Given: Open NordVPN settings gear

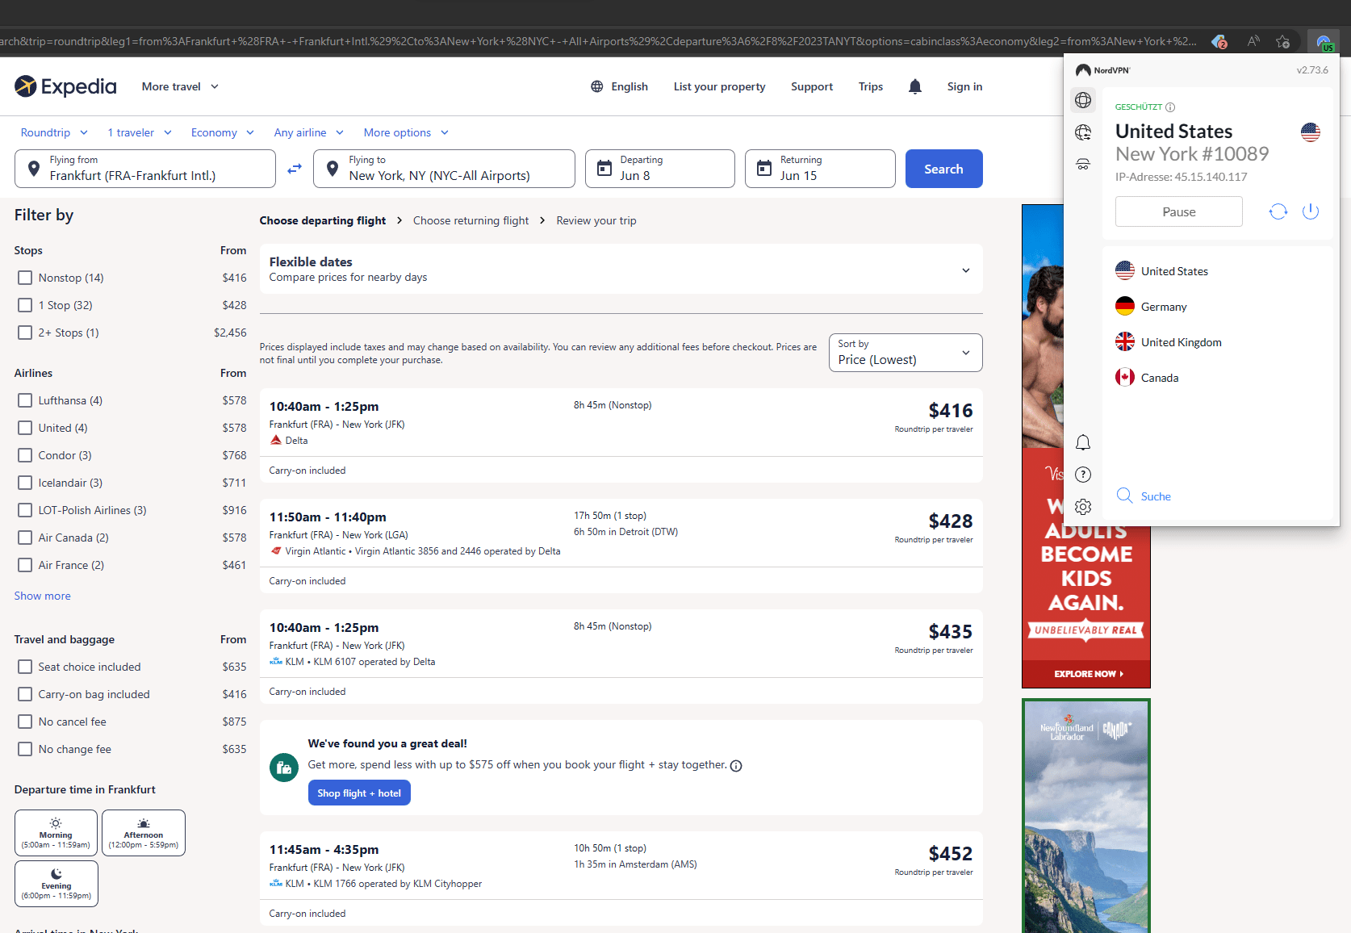Looking at the screenshot, I should click(1083, 507).
